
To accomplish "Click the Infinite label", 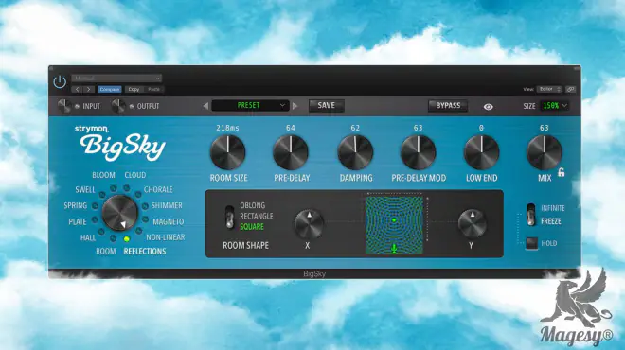I will coord(553,208).
